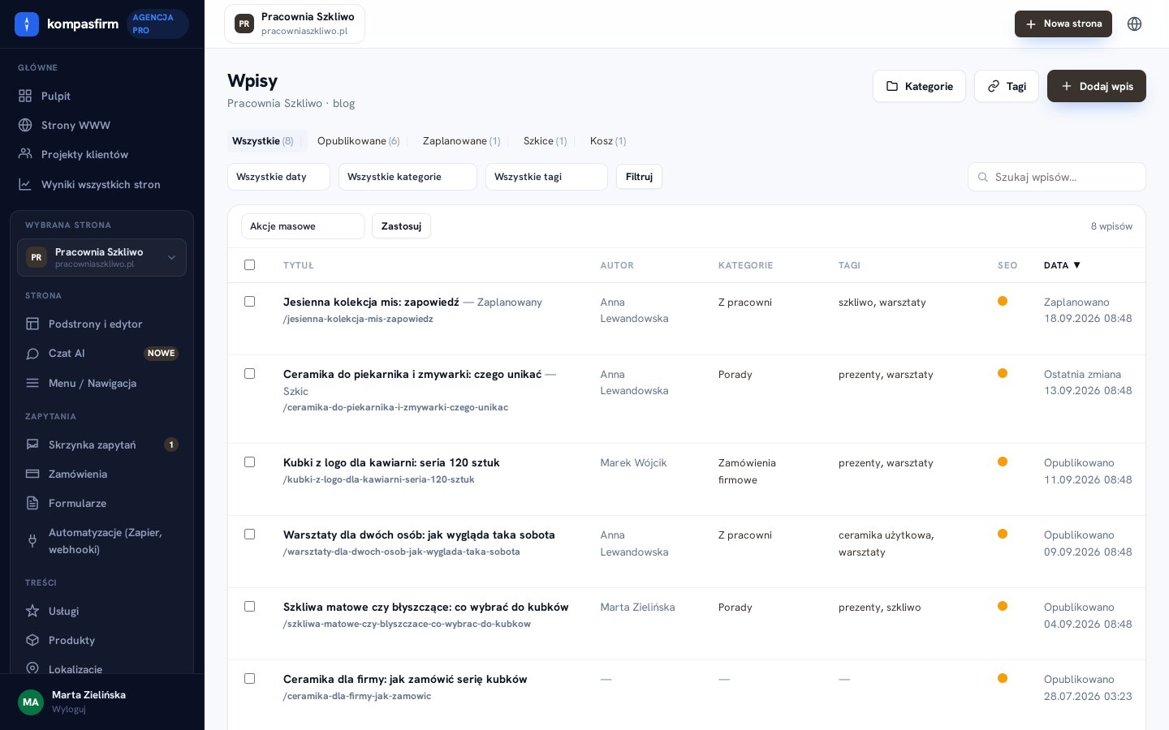1169x730 pixels.
Task: Open Menu / Nawigacja settings
Action: tap(102, 383)
